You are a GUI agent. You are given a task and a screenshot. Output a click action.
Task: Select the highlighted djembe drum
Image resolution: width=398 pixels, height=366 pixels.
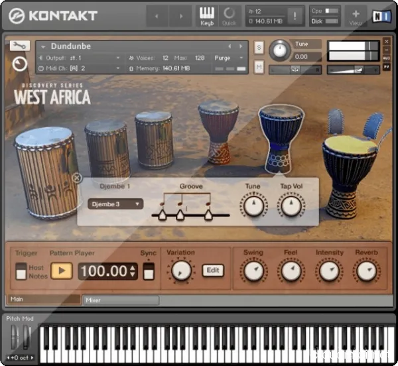[281, 136]
